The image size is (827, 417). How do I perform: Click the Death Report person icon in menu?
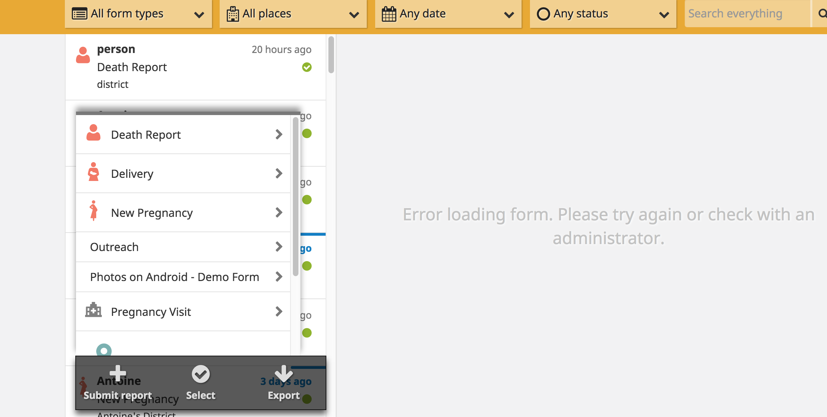point(93,132)
